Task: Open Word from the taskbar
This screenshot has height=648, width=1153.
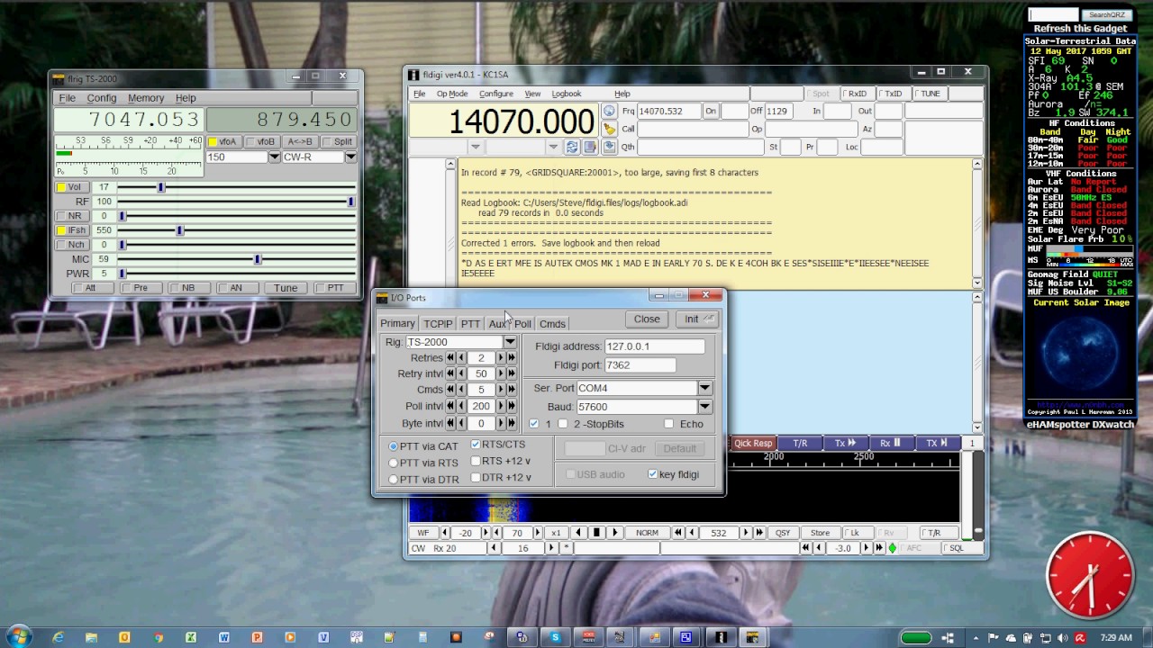Action: point(224,637)
